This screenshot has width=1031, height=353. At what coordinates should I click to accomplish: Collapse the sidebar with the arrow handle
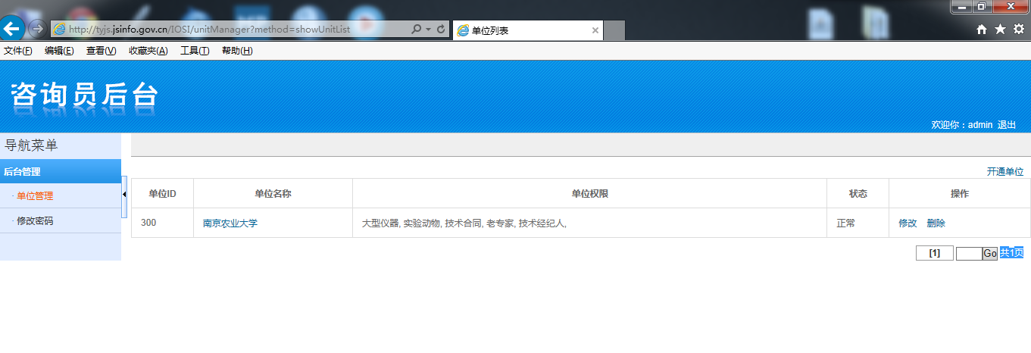pyautogui.click(x=124, y=196)
